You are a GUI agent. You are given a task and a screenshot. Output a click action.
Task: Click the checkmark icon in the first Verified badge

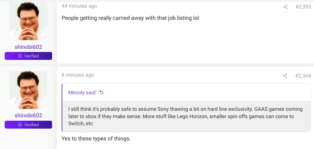click(x=20, y=56)
